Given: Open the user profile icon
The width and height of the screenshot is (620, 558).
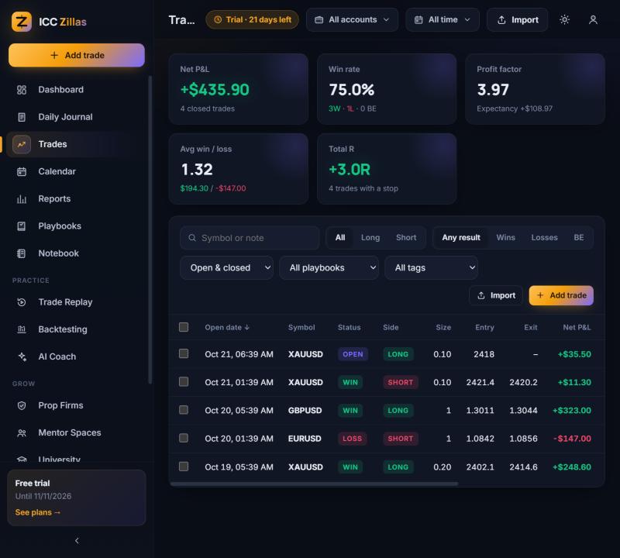Looking at the screenshot, I should (593, 20).
